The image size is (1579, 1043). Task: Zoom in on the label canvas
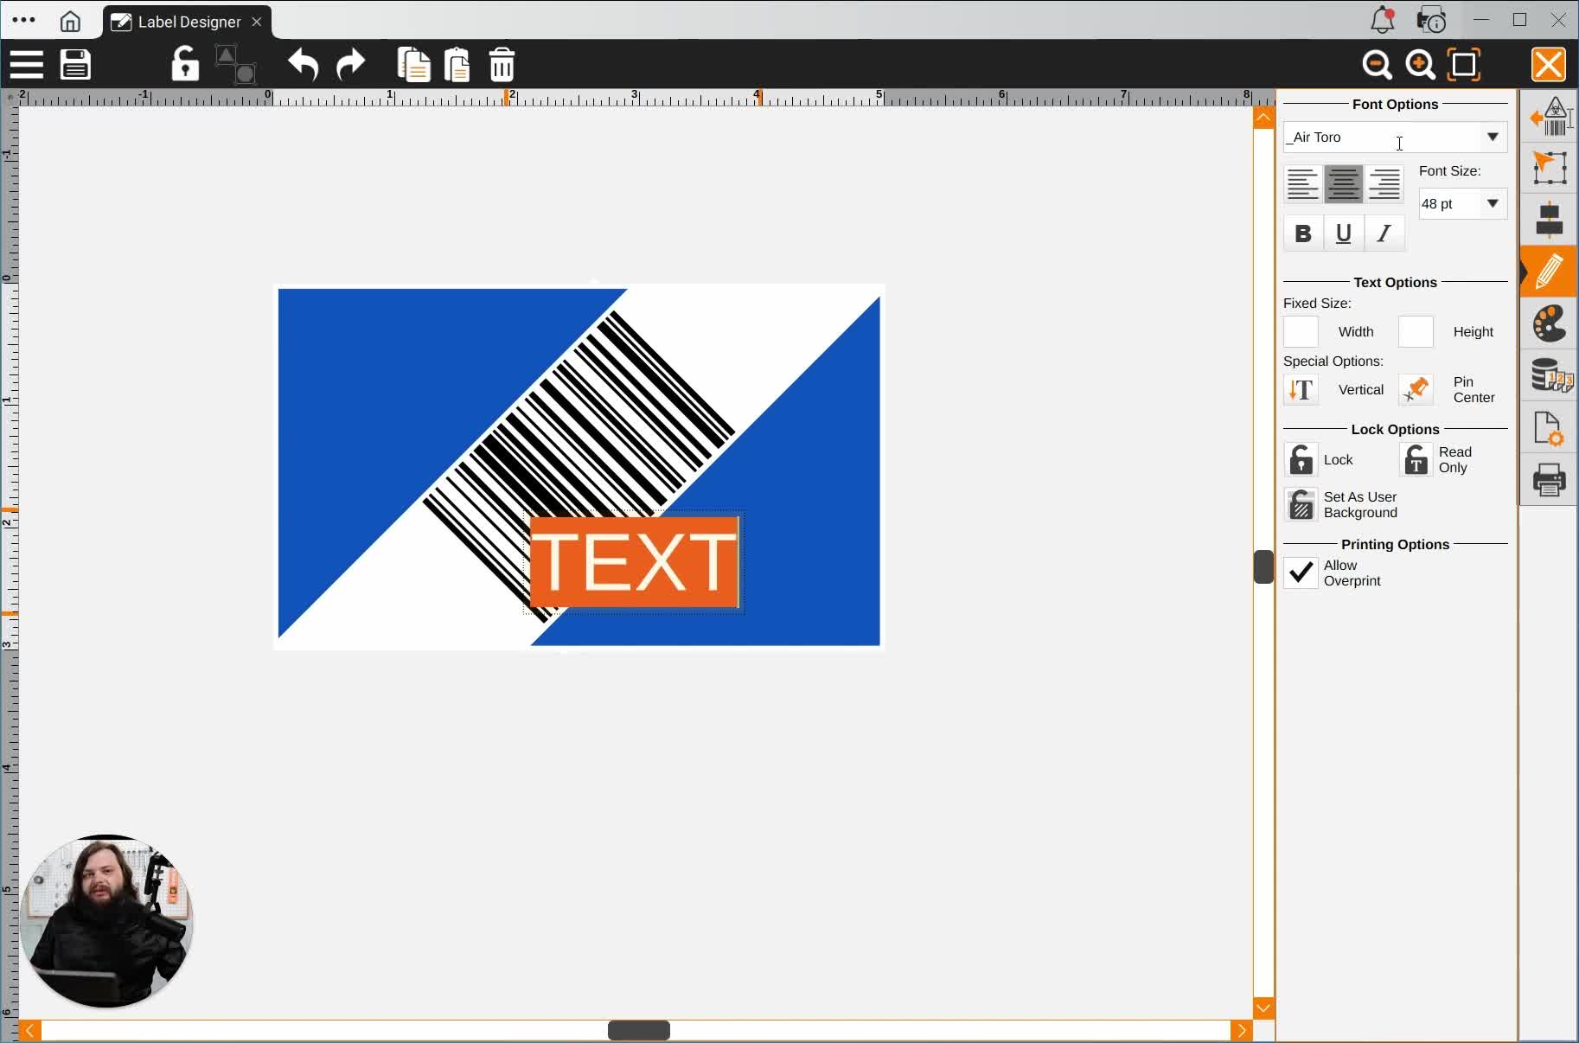click(1420, 65)
